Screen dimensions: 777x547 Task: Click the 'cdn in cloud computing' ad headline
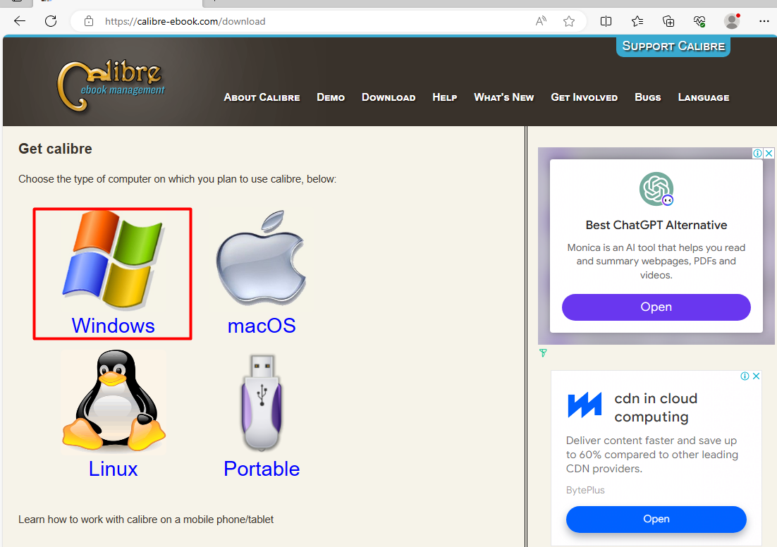click(x=656, y=407)
